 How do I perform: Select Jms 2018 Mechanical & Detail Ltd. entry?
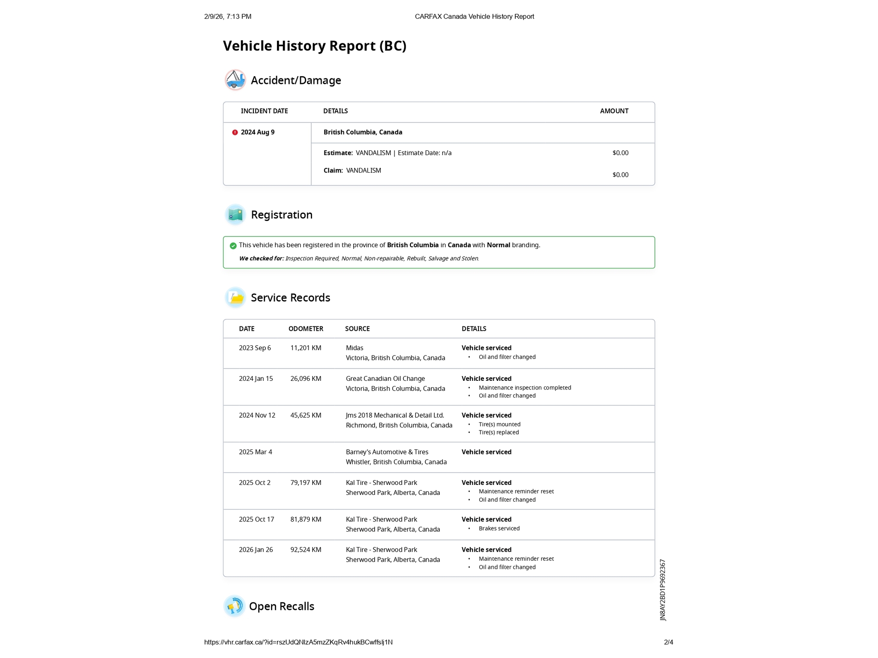(394, 415)
